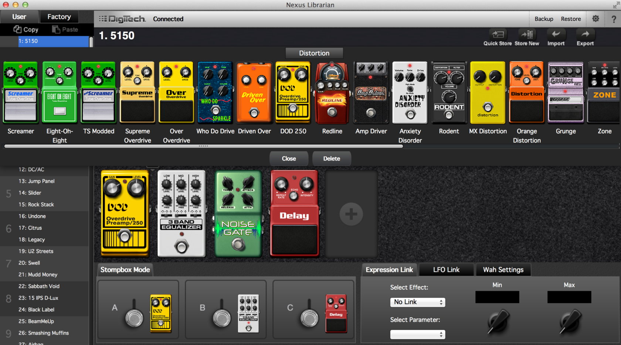621x345 pixels.
Task: Open help with the question mark
Action: [614, 19]
